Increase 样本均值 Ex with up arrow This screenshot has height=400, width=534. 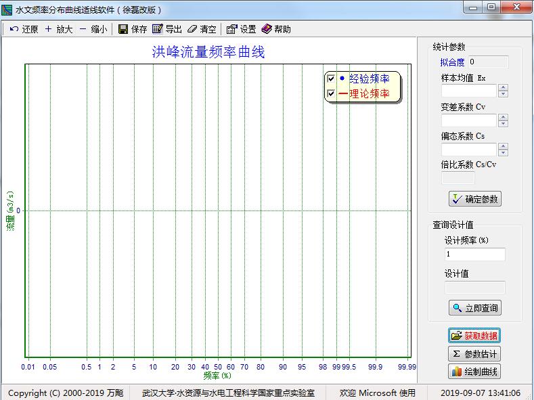[503, 87]
